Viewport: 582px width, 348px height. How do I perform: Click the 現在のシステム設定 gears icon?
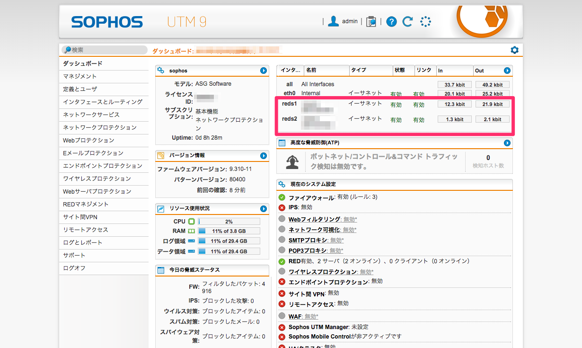(282, 184)
